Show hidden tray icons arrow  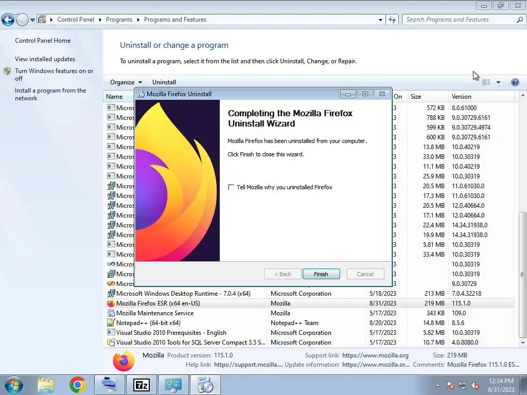[437, 385]
